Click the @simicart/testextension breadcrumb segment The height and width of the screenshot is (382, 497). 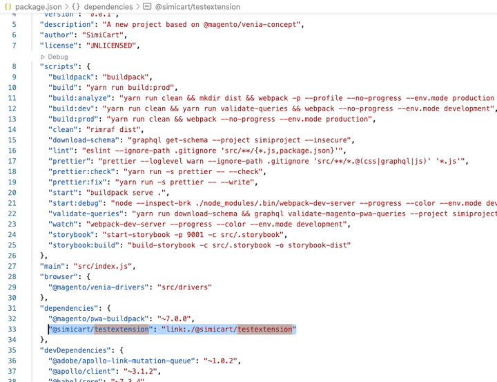point(197,7)
